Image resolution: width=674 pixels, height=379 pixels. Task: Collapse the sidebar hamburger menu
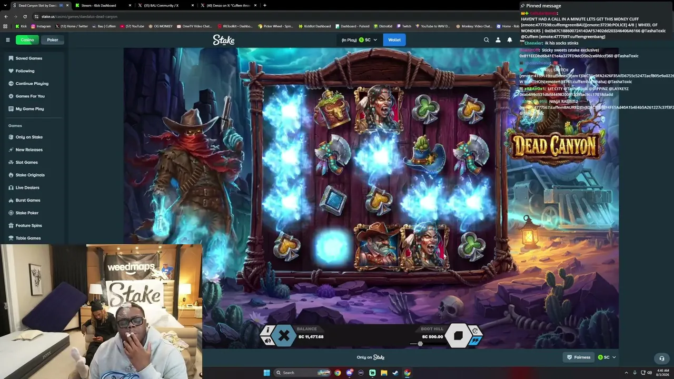(8, 40)
